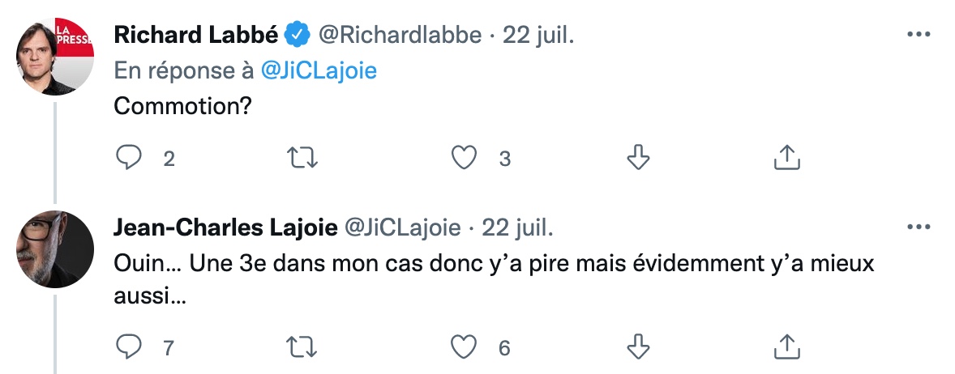The width and height of the screenshot is (955, 374).
Task: Open the @Richardlabbe handle
Action: (x=400, y=36)
